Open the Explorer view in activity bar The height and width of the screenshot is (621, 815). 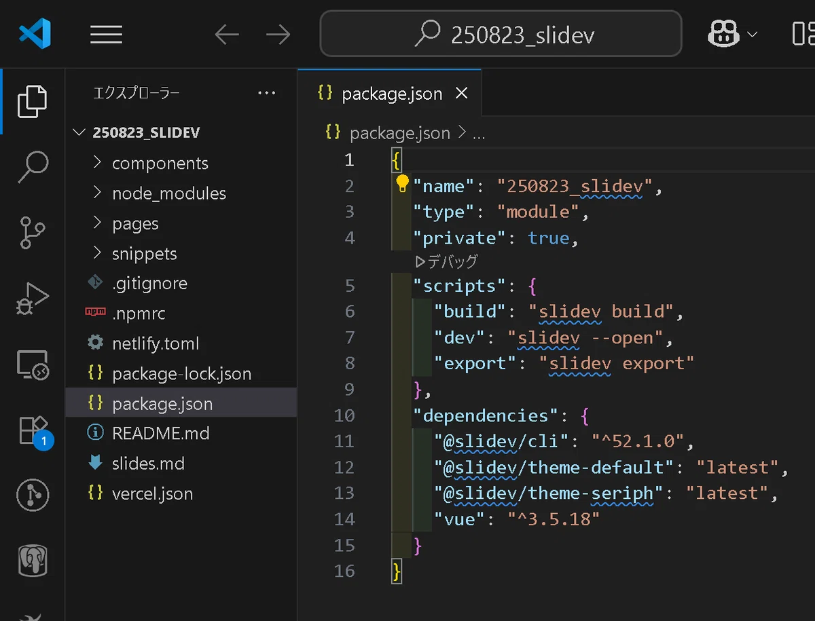pos(33,101)
